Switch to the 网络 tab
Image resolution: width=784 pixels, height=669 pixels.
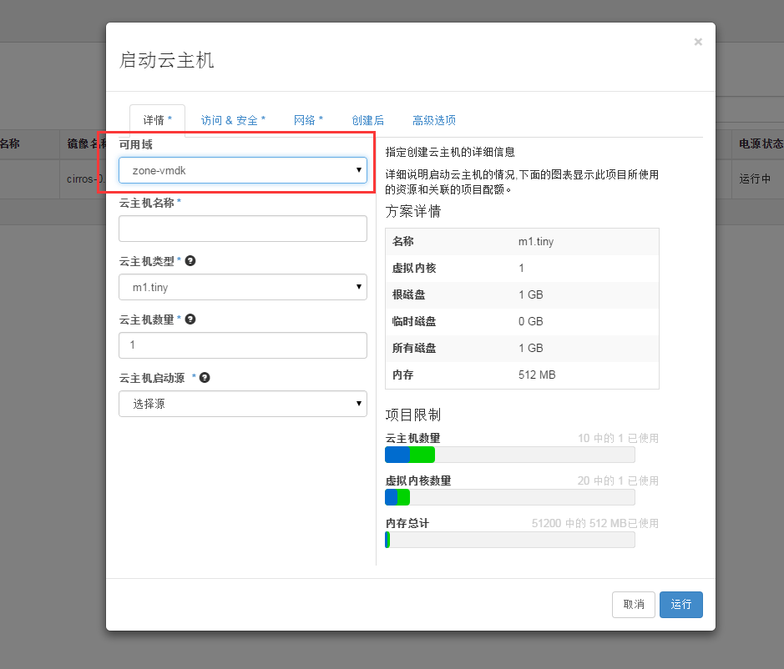(308, 120)
